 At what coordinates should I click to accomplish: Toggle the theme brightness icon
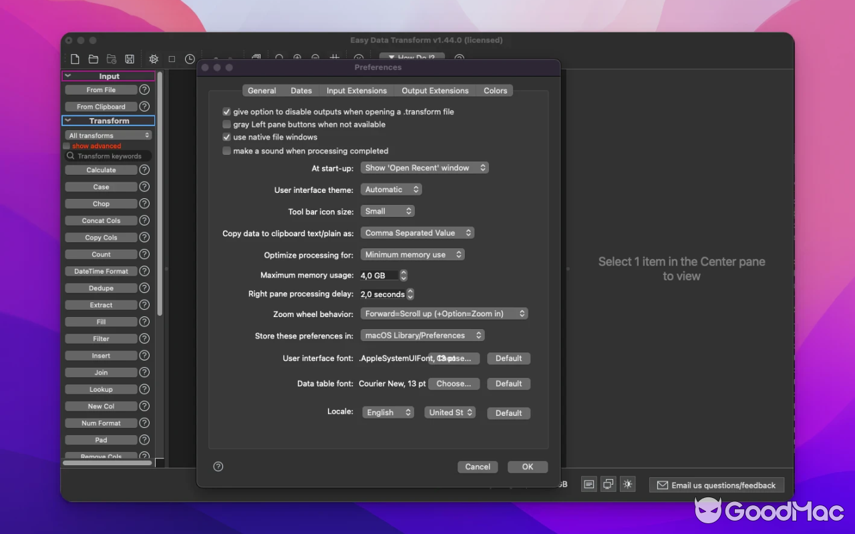coord(627,484)
